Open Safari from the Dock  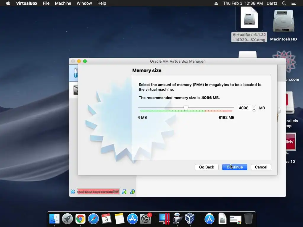94,219
